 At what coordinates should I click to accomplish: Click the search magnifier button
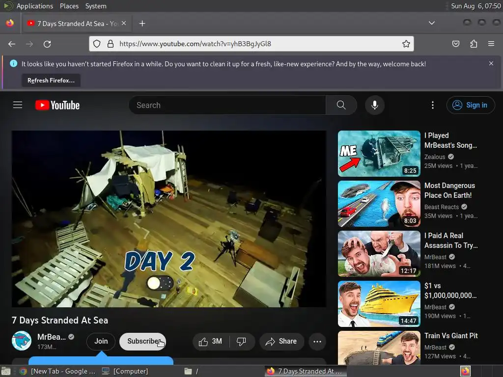coord(341,105)
